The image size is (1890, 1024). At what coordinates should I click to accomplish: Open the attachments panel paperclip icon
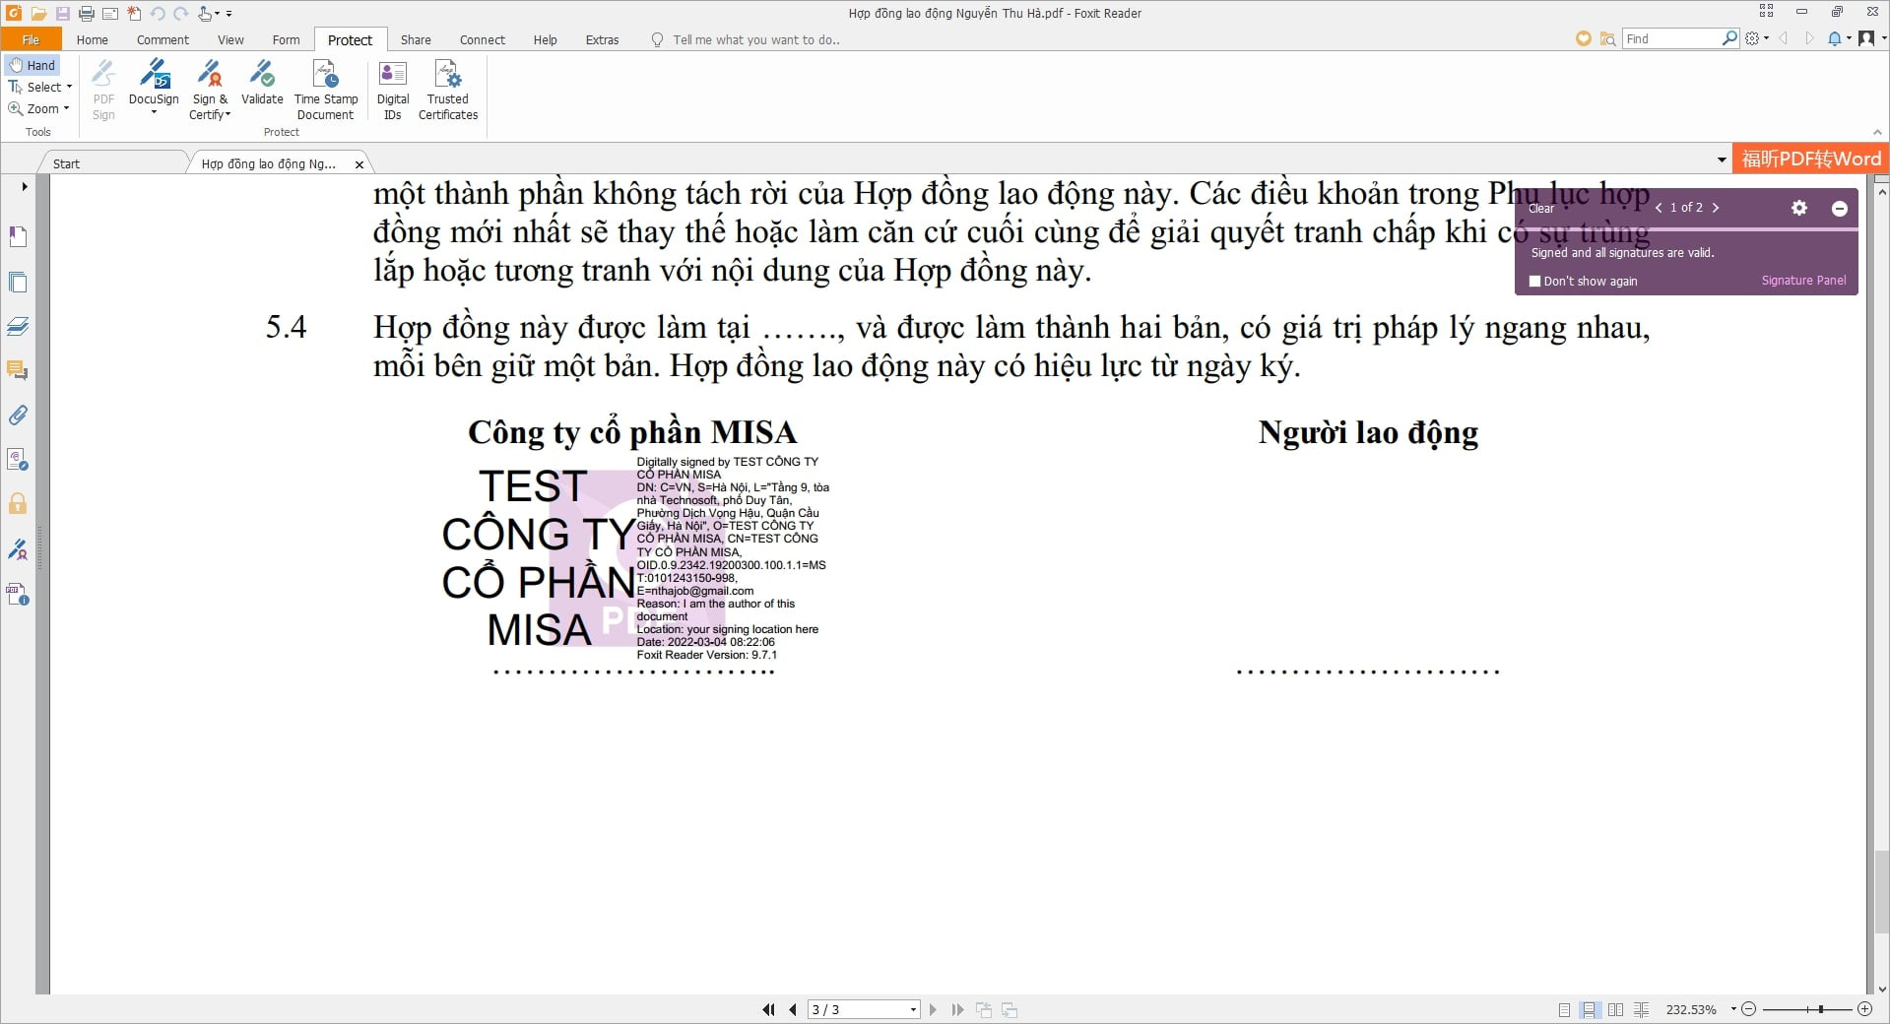pos(18,416)
